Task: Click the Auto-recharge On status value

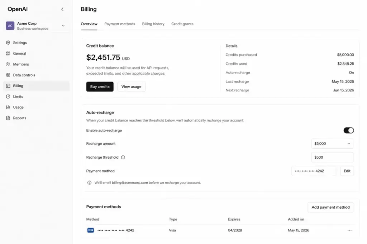Action: click(351, 73)
